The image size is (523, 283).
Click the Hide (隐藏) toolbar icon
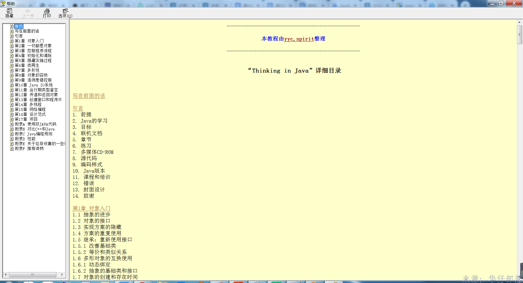[9, 13]
